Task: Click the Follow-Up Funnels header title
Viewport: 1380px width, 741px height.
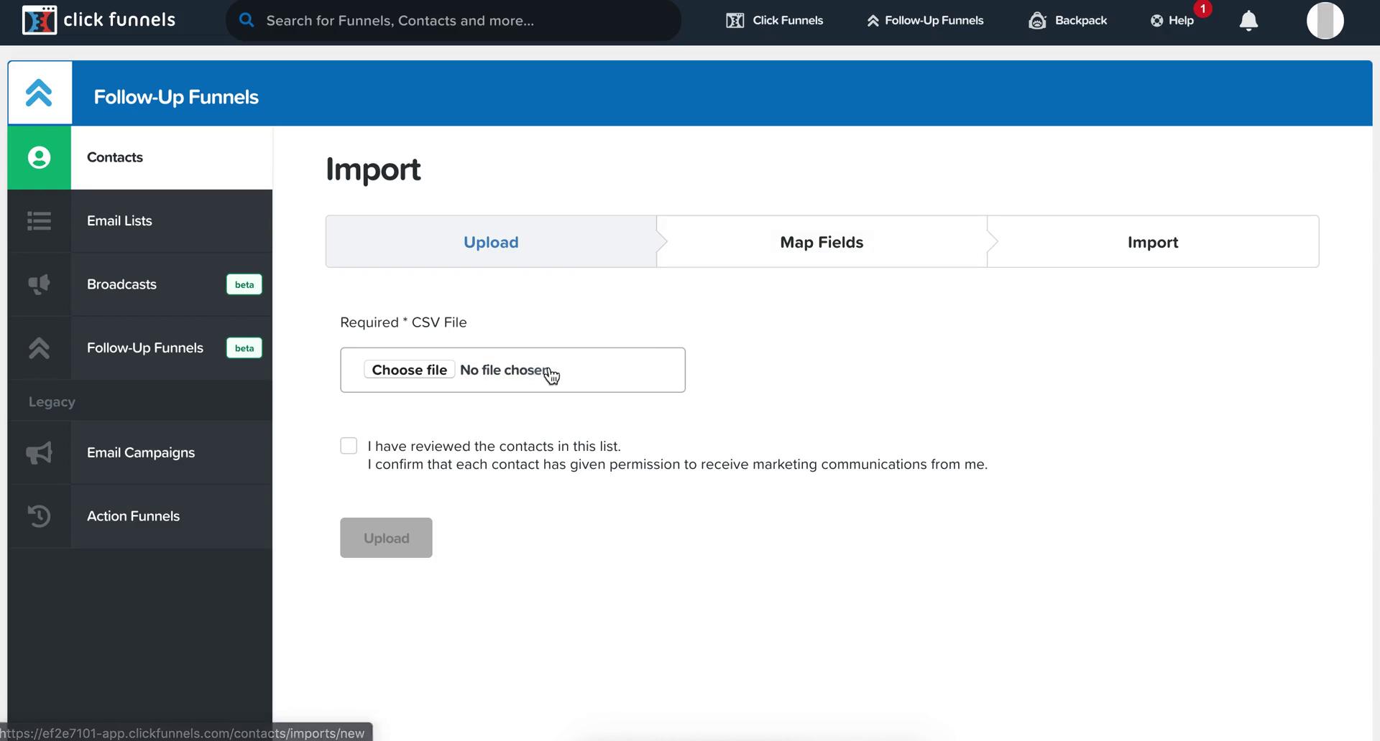Action: coord(176,97)
